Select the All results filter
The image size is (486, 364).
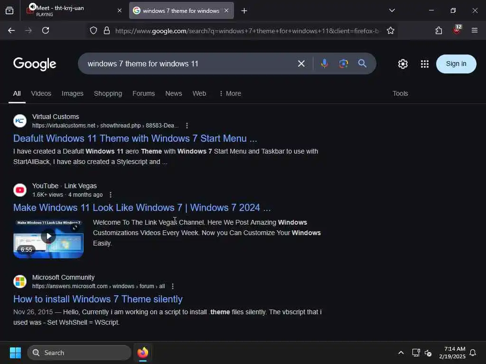tap(17, 93)
